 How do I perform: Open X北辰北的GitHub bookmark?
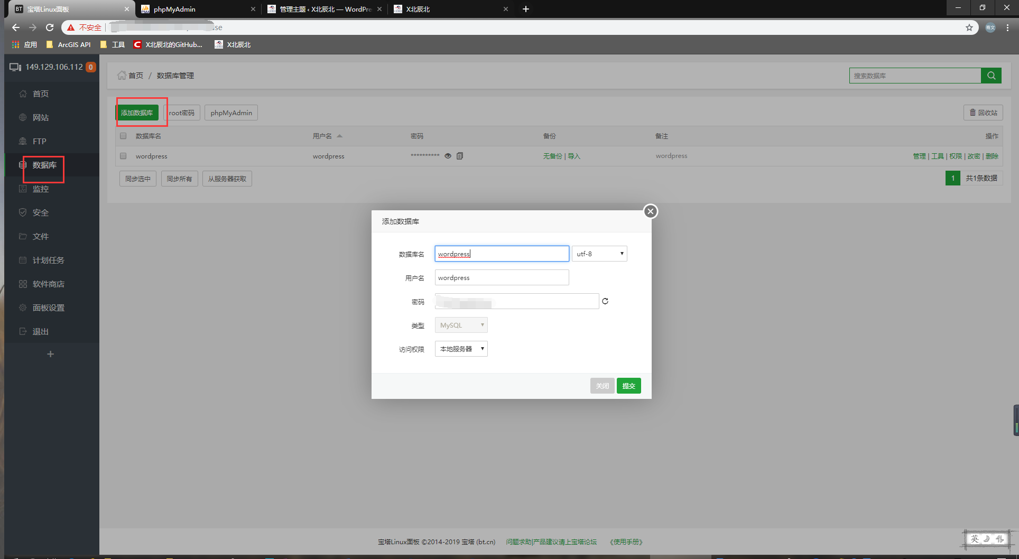168,44
